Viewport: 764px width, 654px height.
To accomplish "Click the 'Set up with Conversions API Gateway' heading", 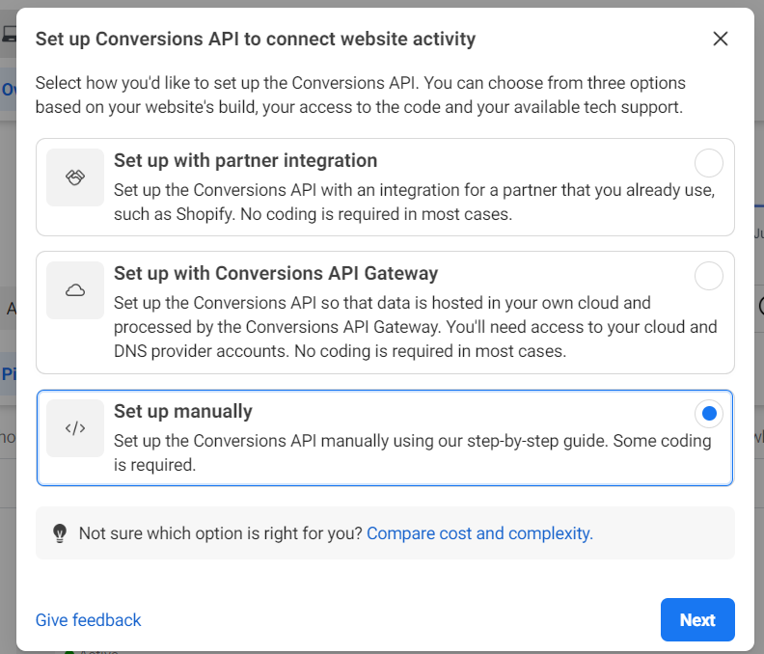I will tap(276, 273).
